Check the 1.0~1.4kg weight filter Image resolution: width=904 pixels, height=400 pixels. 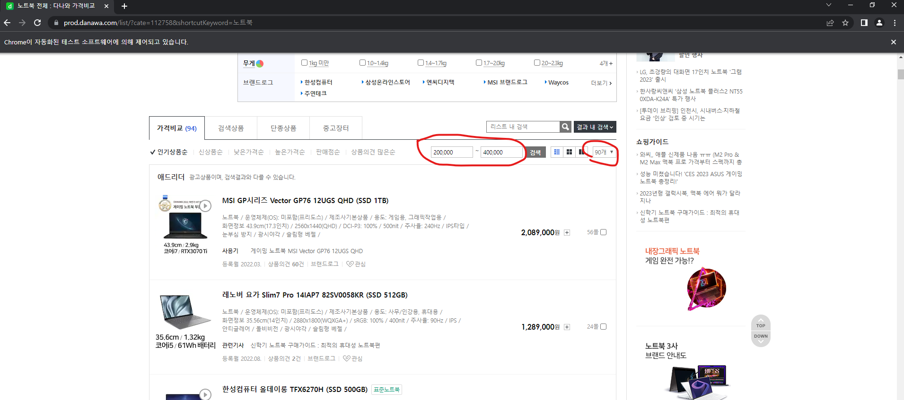click(x=362, y=63)
